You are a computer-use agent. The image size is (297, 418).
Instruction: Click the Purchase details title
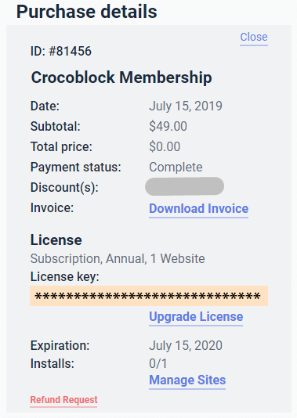[x=87, y=12]
